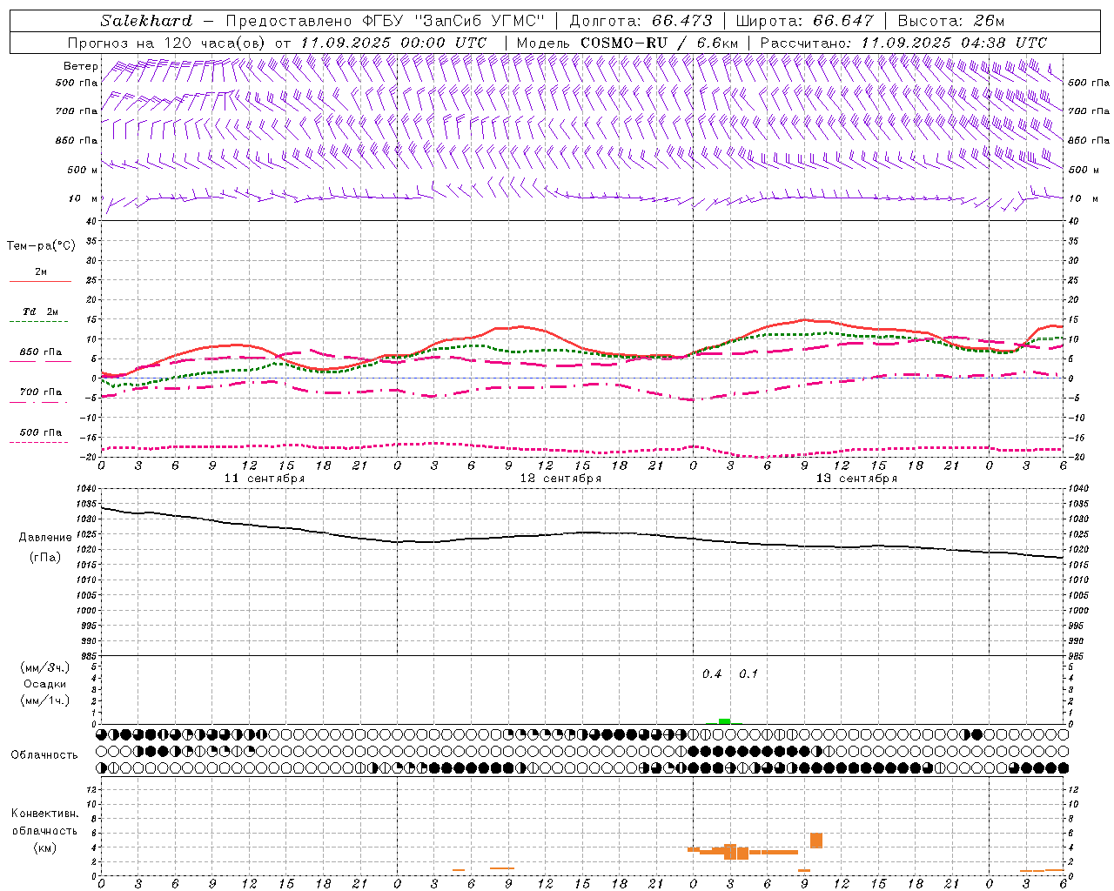Click the 'Тем-ра(°C)' temperature label
The width and height of the screenshot is (1114, 891).
41,245
